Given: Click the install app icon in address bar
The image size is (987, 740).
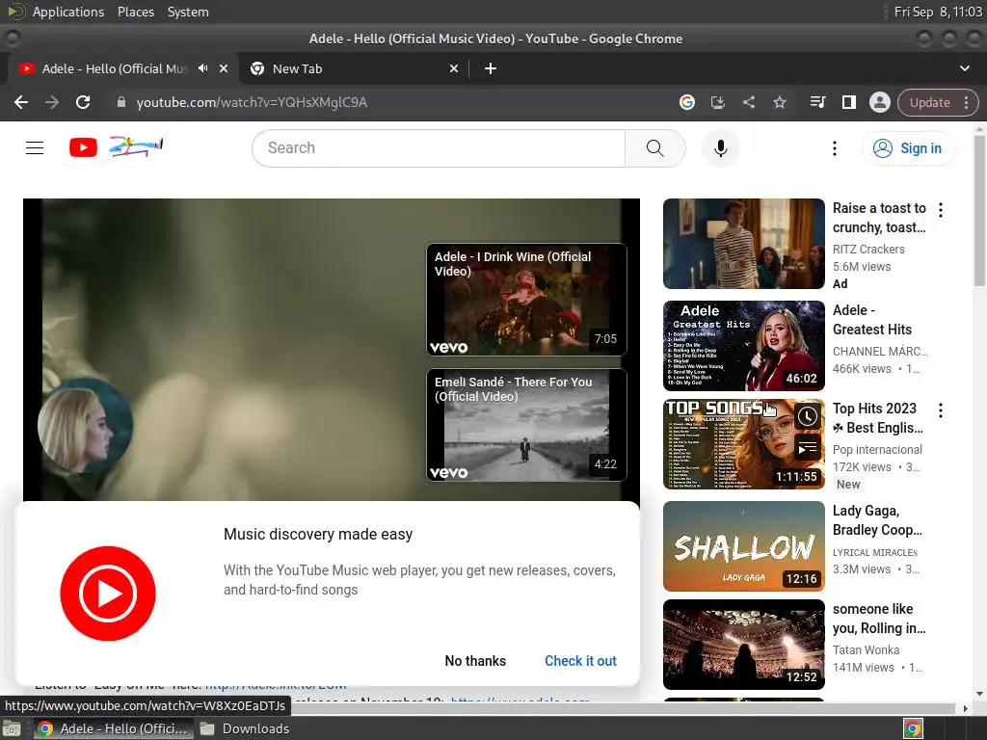Looking at the screenshot, I should tap(717, 102).
